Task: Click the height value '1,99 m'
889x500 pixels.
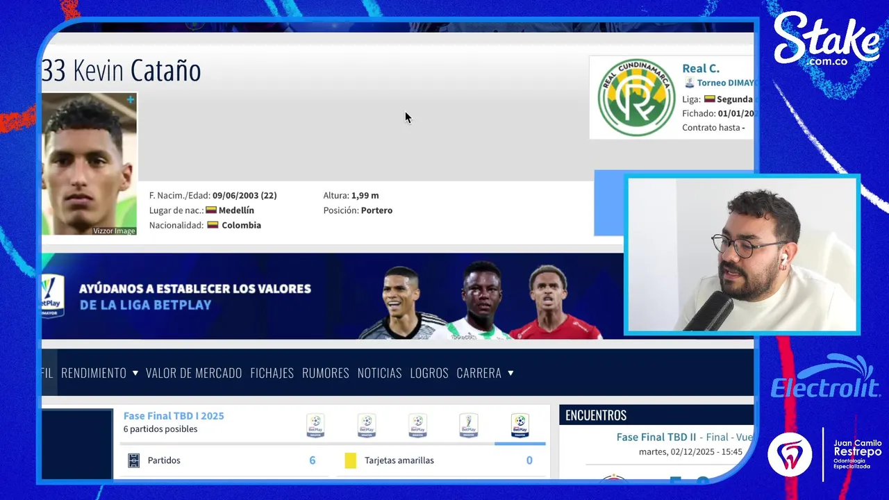Action: pos(365,196)
